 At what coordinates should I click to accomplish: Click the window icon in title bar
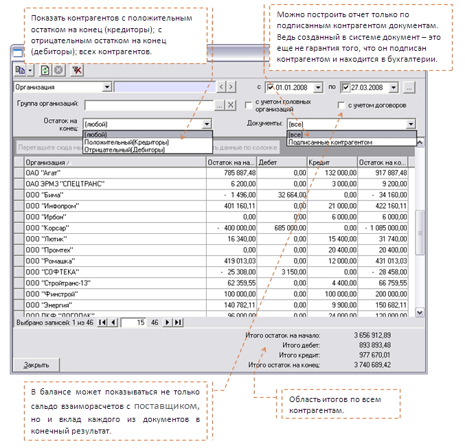(x=18, y=54)
